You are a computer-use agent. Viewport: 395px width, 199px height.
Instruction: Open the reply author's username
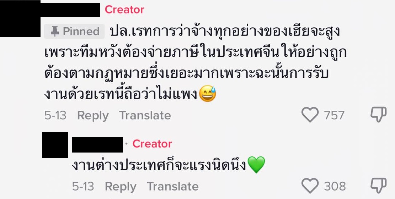coord(97,144)
